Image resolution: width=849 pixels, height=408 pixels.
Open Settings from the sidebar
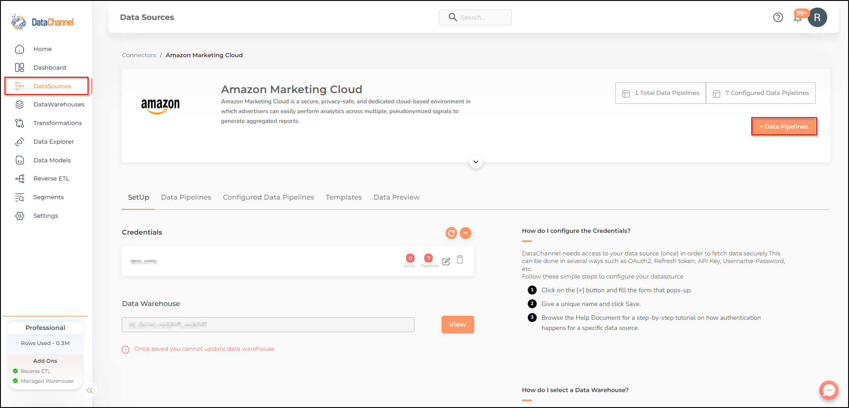(46, 216)
